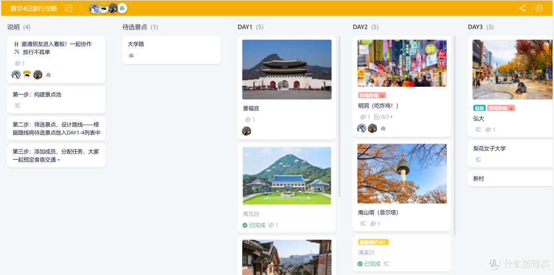The height and width of the screenshot is (275, 554).
Task: Open the 第二步 筛选景点 card
Action: [56, 129]
